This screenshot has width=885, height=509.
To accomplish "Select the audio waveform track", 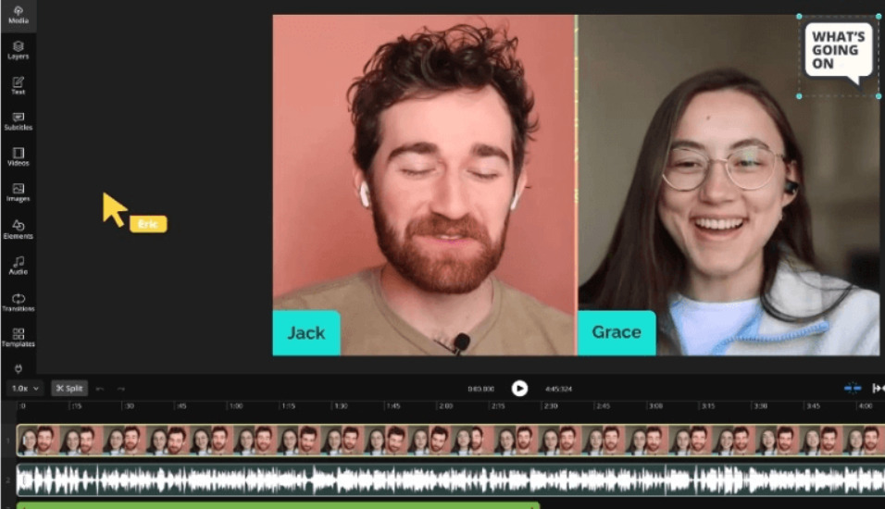I will pos(451,479).
